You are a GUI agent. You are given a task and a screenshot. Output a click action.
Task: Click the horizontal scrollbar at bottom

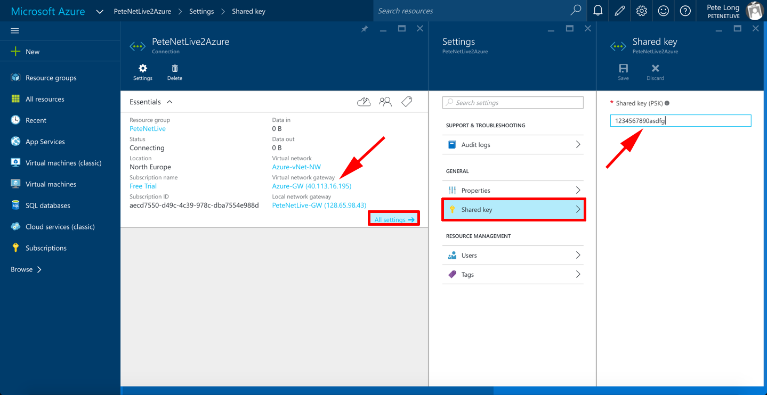tap(308, 391)
